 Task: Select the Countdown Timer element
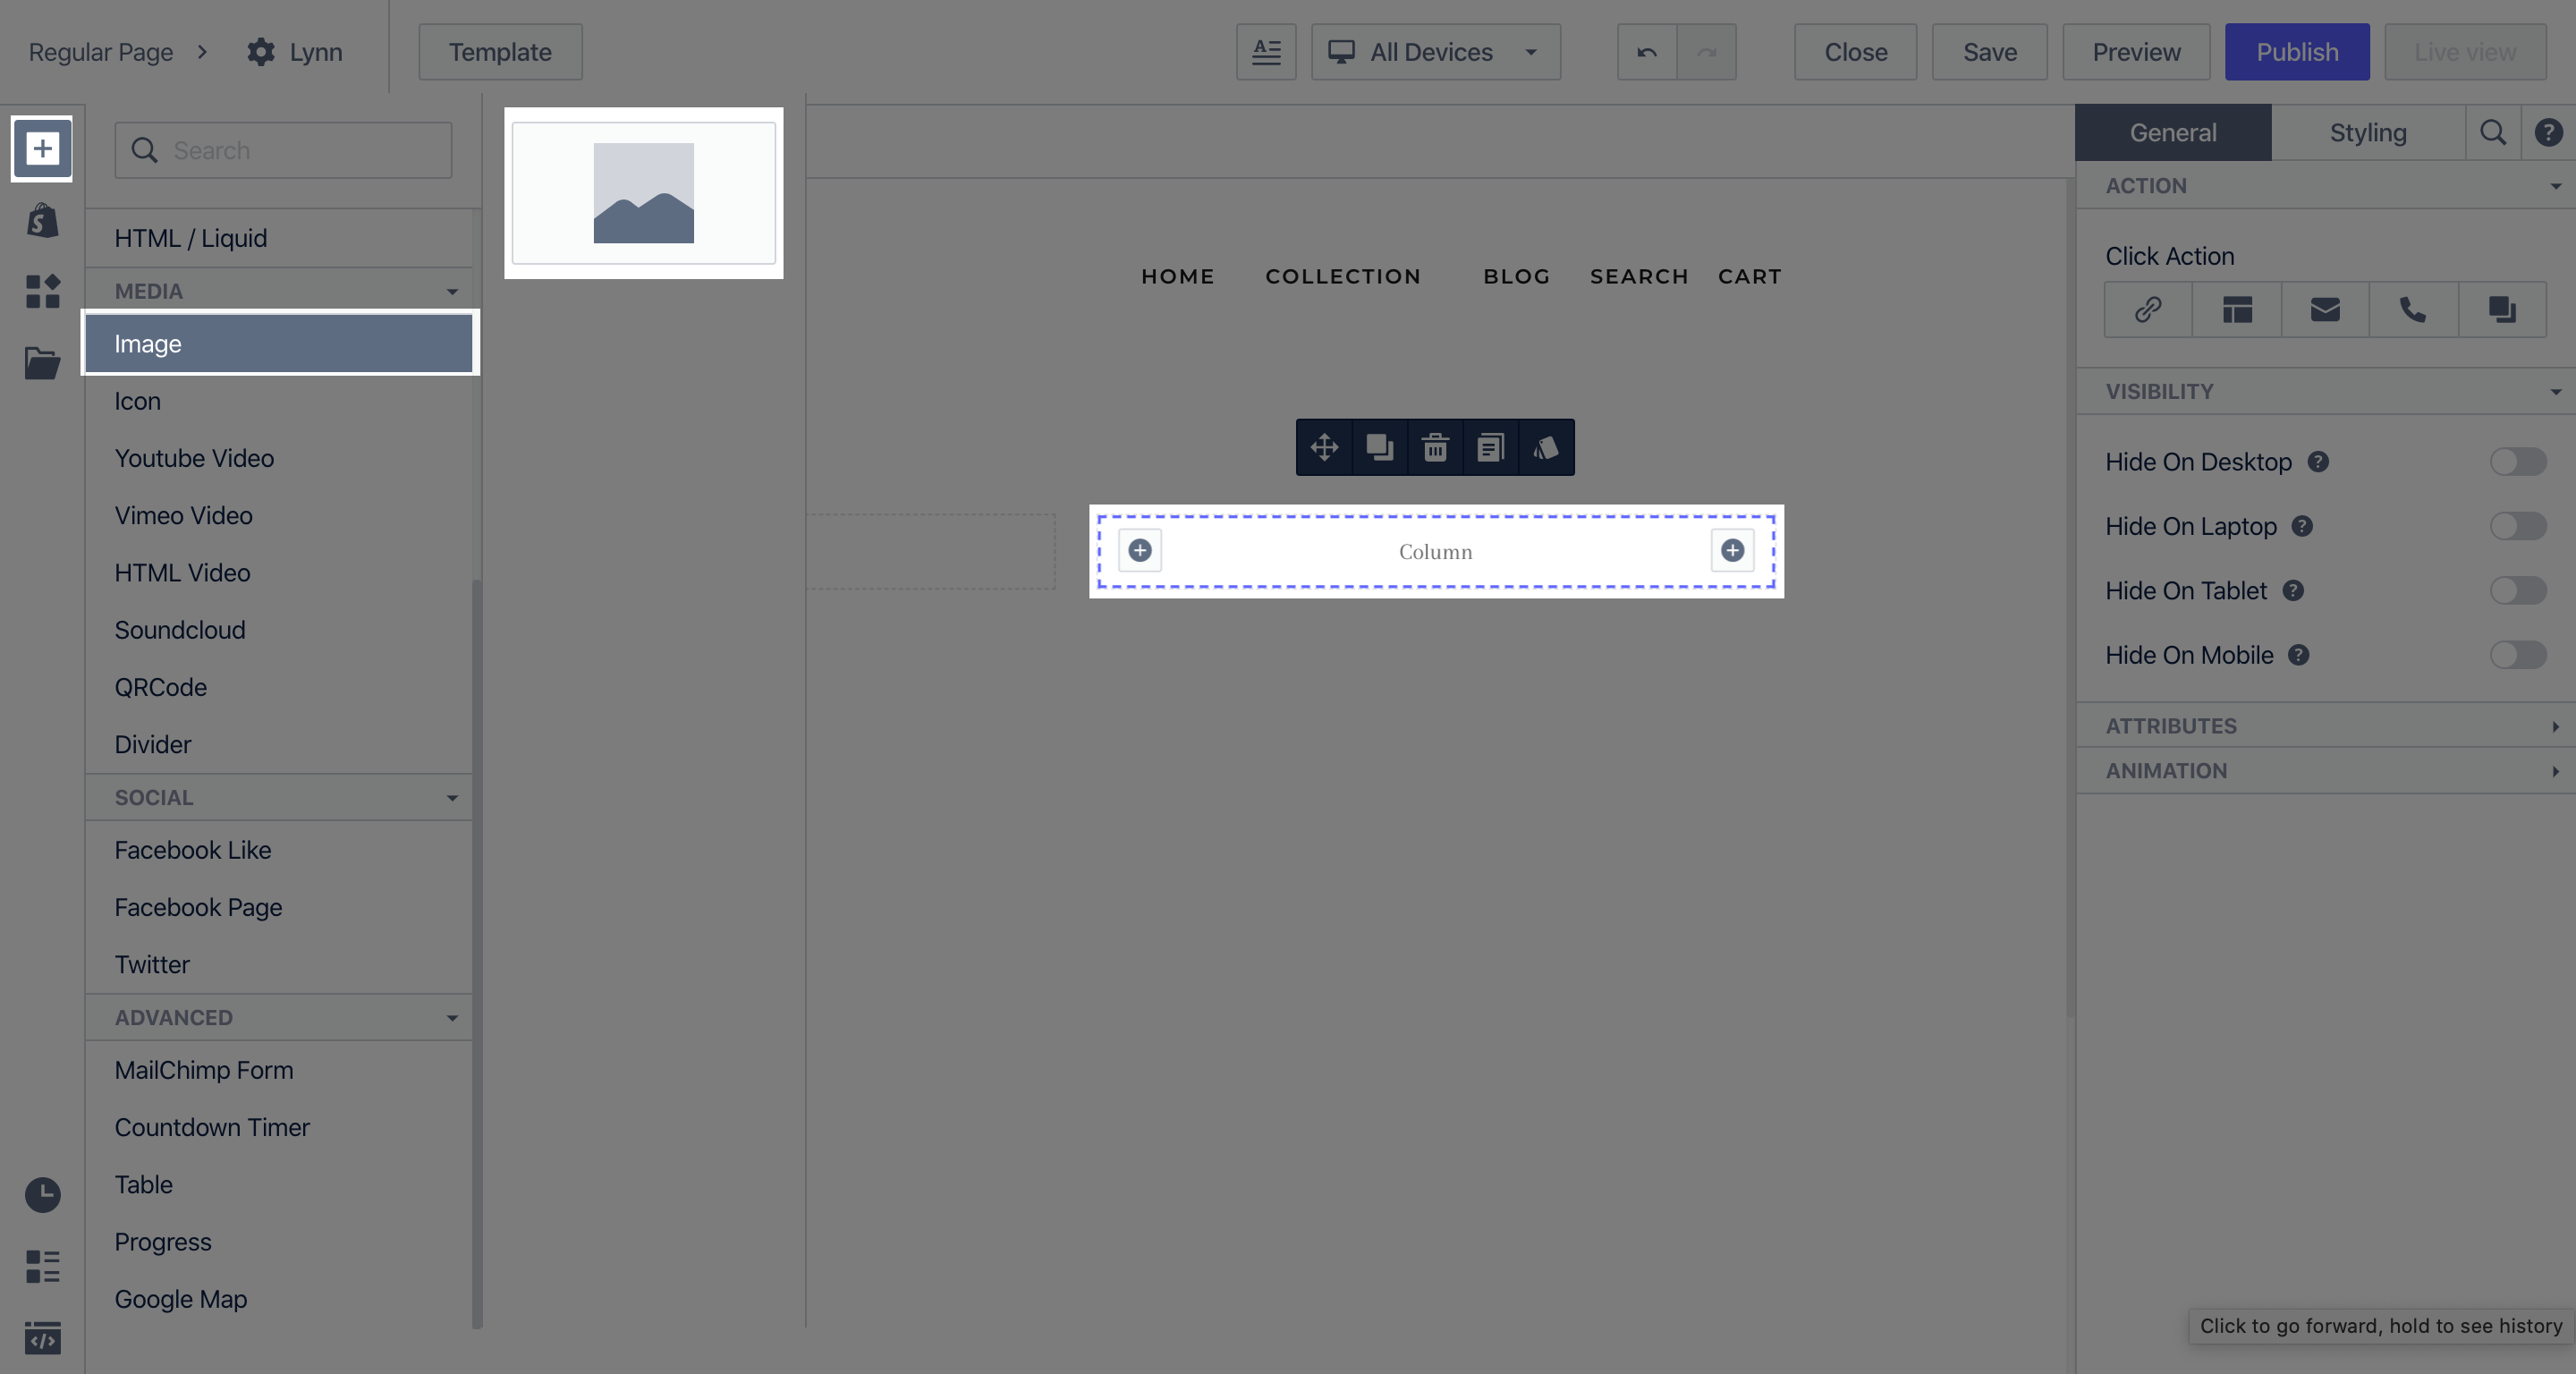click(x=279, y=1127)
